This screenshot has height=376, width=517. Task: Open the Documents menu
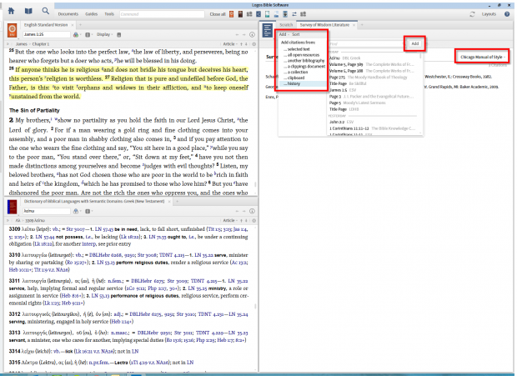[x=68, y=14]
